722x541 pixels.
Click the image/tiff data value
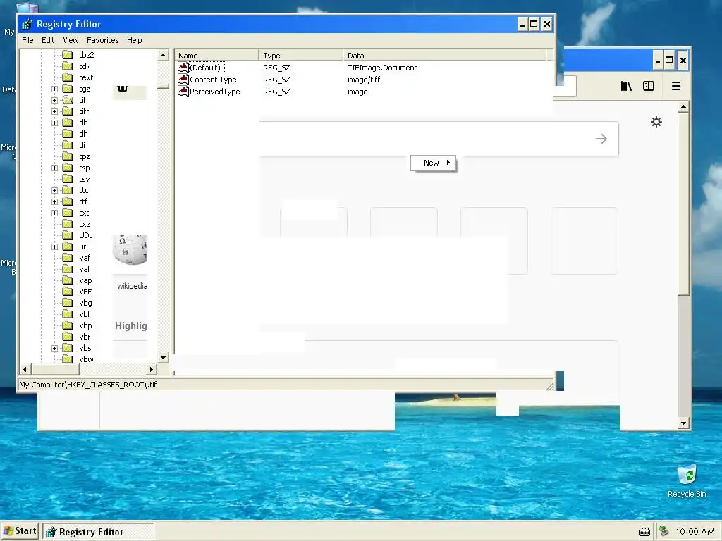click(364, 80)
